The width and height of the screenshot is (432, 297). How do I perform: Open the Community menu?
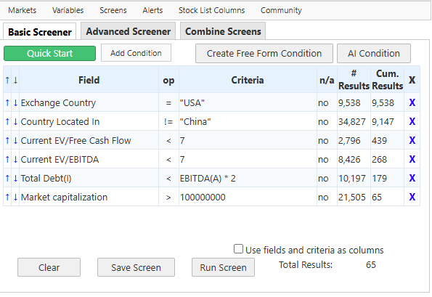coord(281,10)
